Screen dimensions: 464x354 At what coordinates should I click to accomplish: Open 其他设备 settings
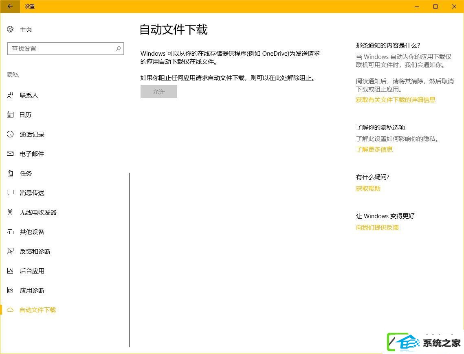tap(32, 232)
